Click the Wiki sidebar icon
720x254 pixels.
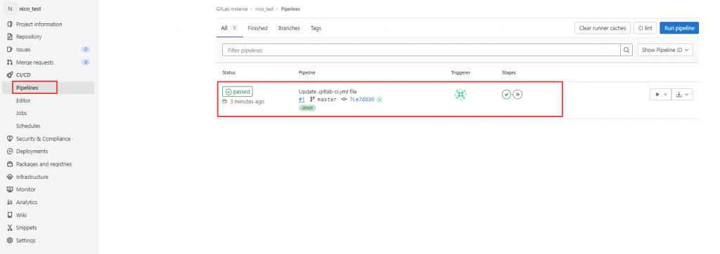coord(10,215)
